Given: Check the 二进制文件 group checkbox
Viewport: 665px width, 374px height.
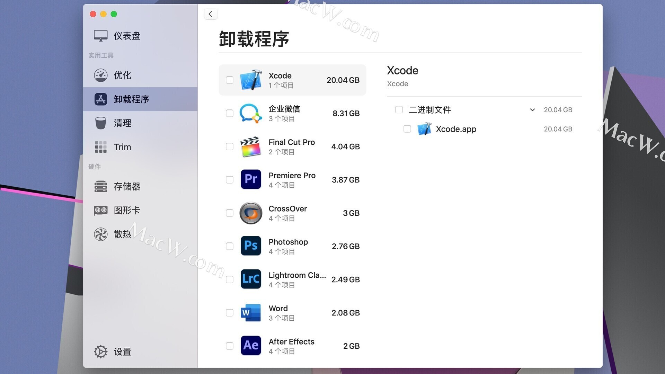Looking at the screenshot, I should 399,110.
